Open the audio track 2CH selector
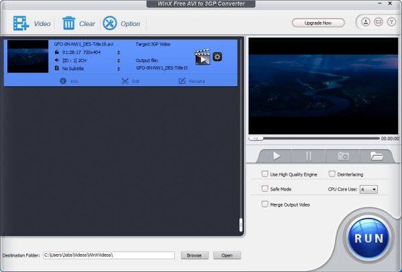The width and height of the screenshot is (402, 272). tap(119, 59)
